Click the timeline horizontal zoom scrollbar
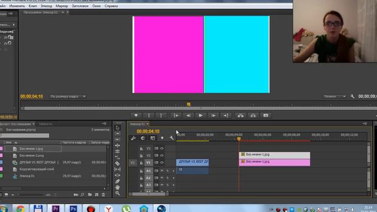The height and width of the screenshot is (212, 377). point(149,194)
